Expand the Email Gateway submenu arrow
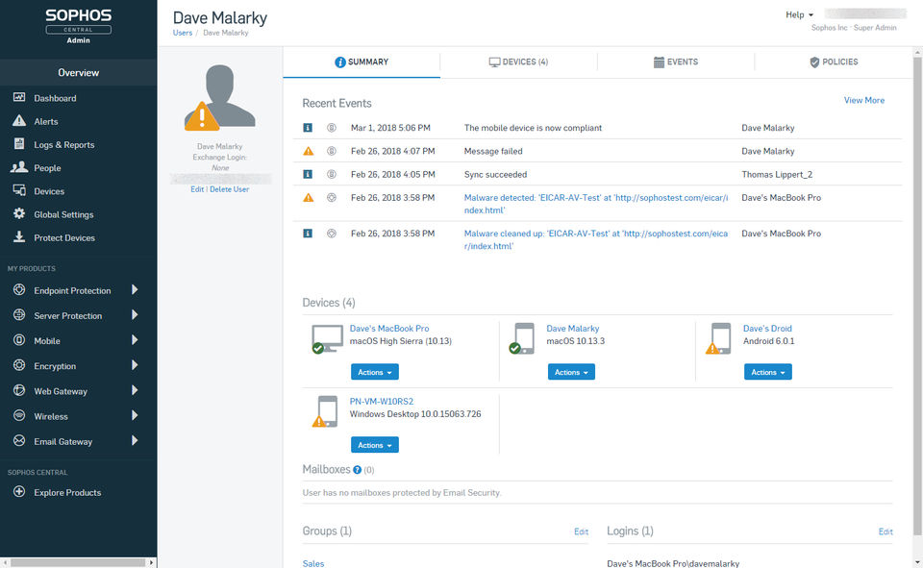 click(x=135, y=440)
